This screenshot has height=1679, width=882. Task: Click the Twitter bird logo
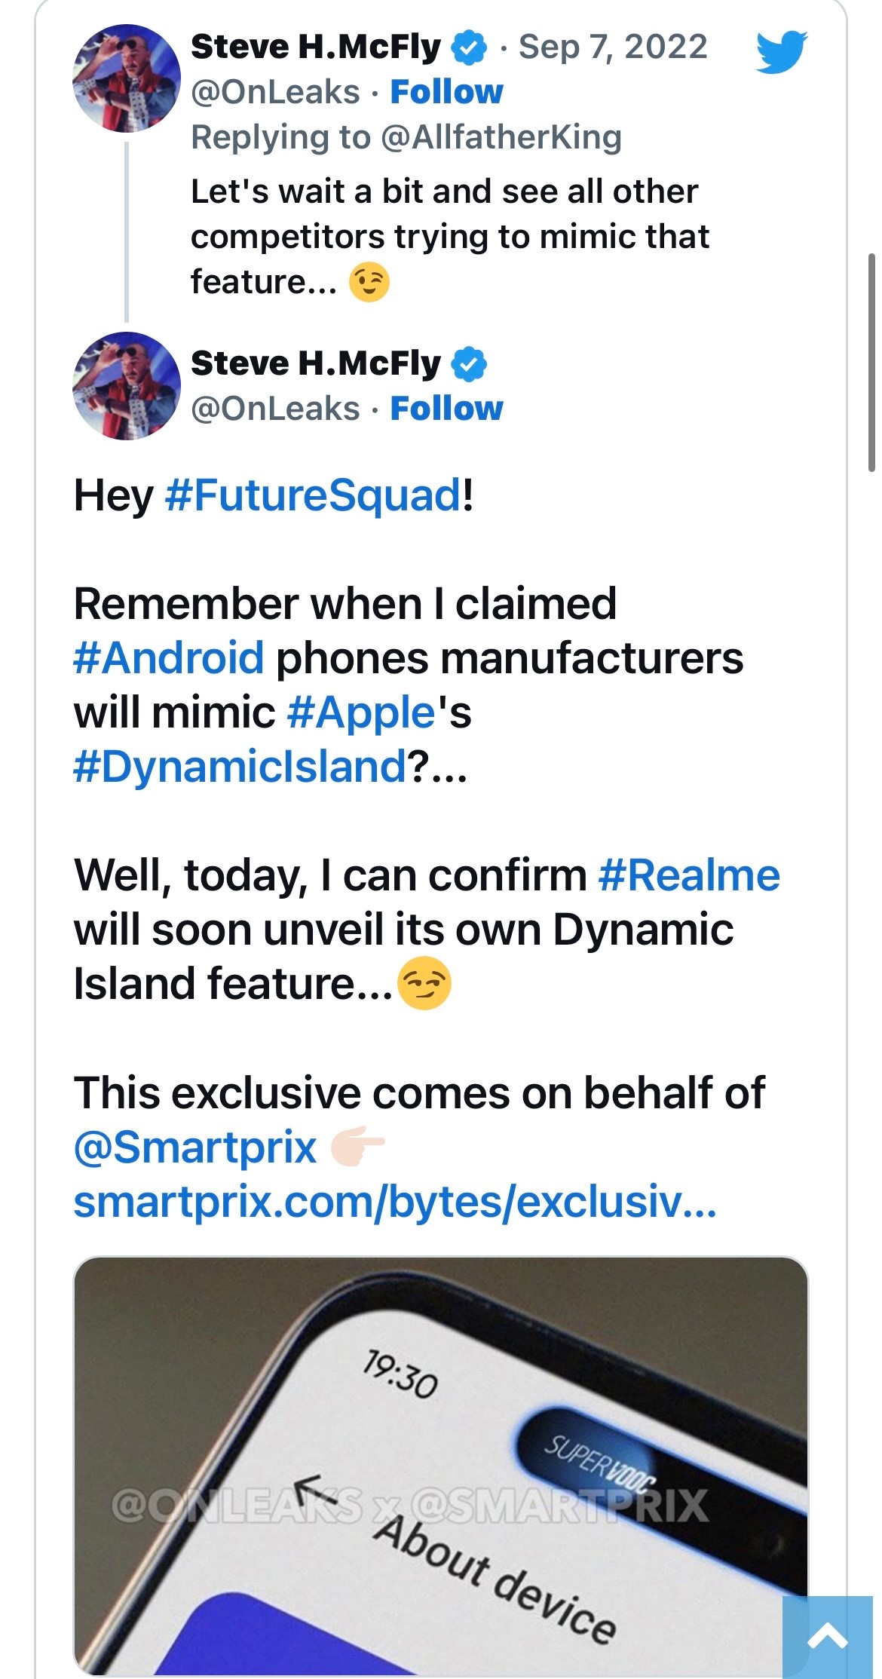(x=781, y=51)
